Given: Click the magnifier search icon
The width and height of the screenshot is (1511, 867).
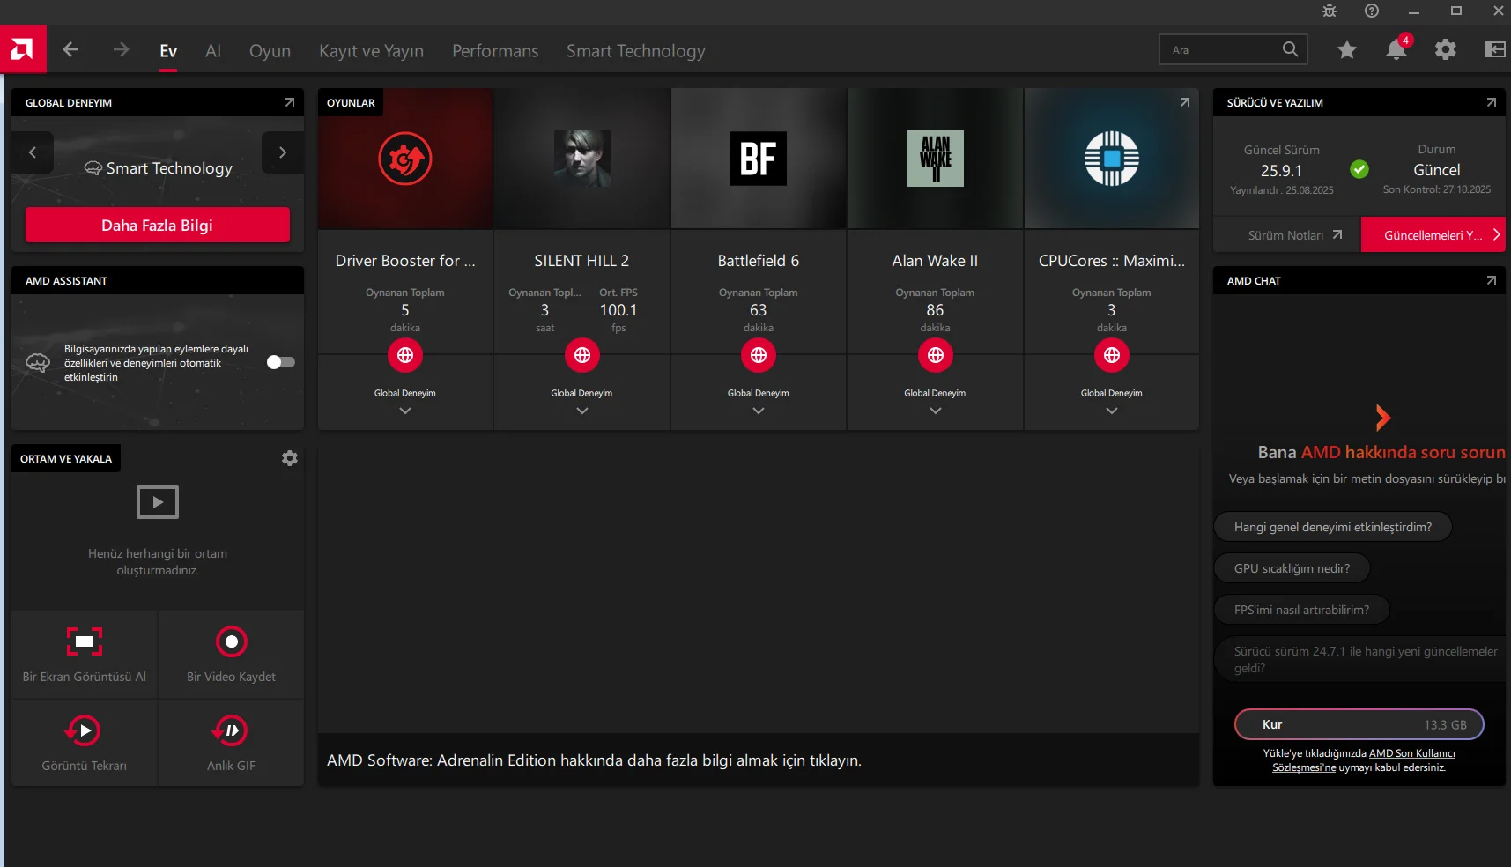Looking at the screenshot, I should (x=1290, y=49).
